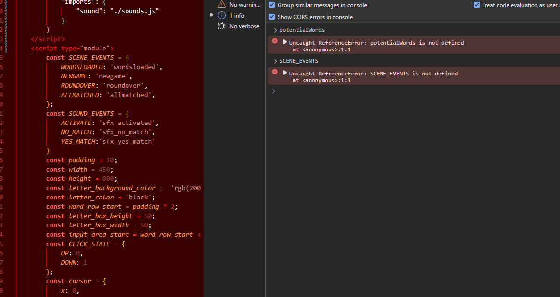Image resolution: width=560 pixels, height=297 pixels.
Task: Toggle Group similar messages in console checkbox
Action: click(x=272, y=5)
